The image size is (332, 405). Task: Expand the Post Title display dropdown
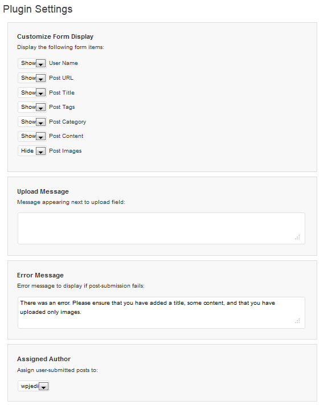(x=32, y=93)
